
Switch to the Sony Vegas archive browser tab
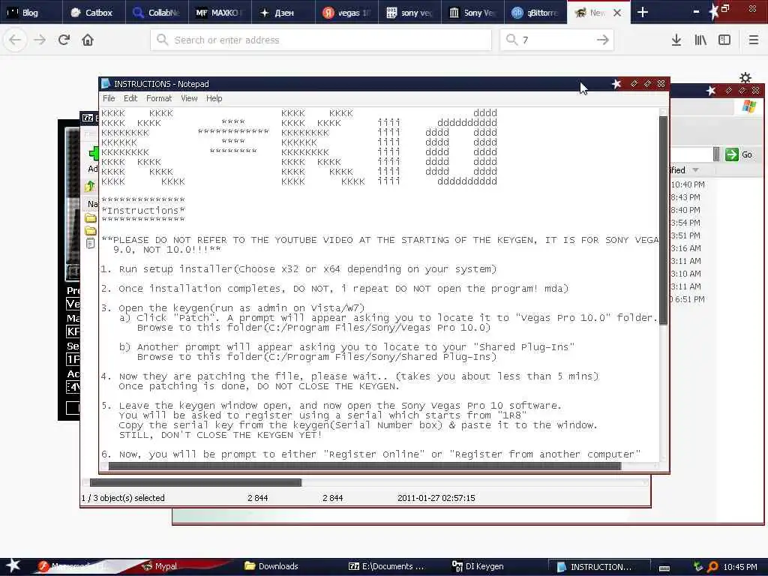tap(472, 12)
